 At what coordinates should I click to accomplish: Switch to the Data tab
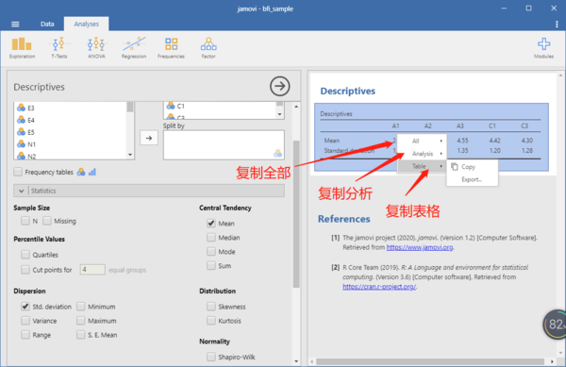(x=47, y=24)
